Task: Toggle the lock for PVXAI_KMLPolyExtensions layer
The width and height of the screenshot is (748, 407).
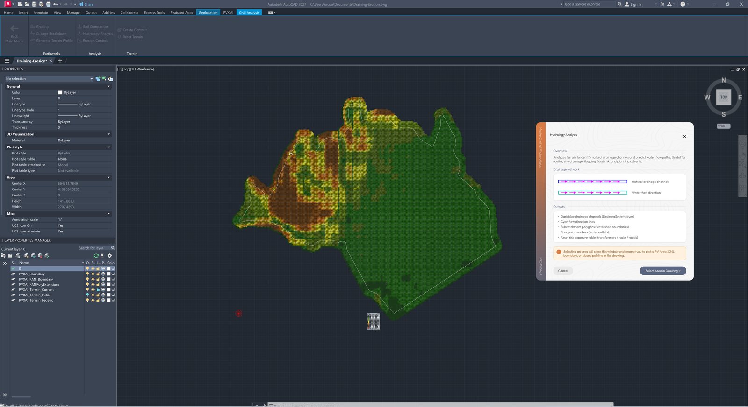Action: point(98,284)
